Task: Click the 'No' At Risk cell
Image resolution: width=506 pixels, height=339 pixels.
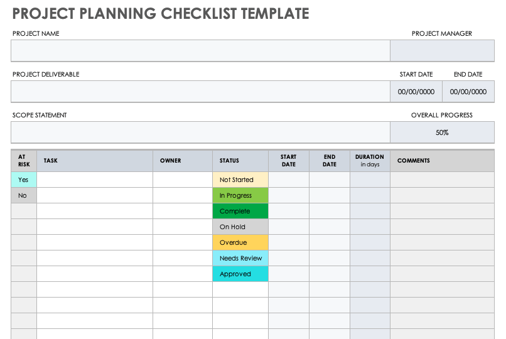Action: point(24,195)
